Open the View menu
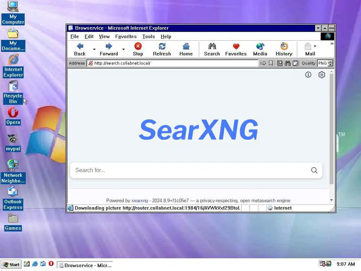361x271 pixels. pyautogui.click(x=104, y=36)
